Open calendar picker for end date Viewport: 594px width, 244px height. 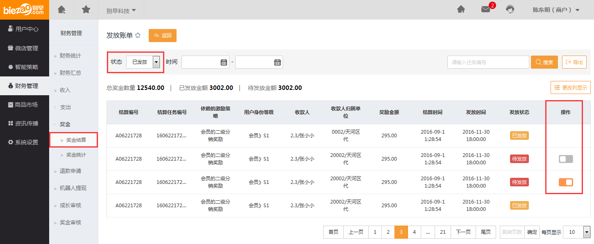click(x=277, y=62)
